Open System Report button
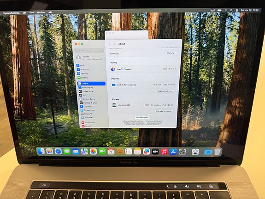Viewport: 265px width, 199px height. [x=142, y=117]
